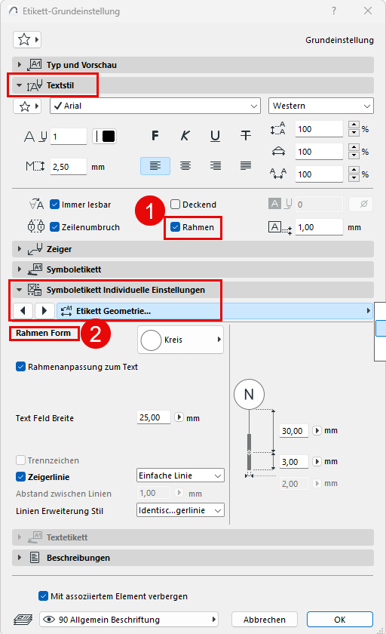Screen dimensions: 386x634
Task: Enable the Deckend checkbox
Action: (x=175, y=205)
